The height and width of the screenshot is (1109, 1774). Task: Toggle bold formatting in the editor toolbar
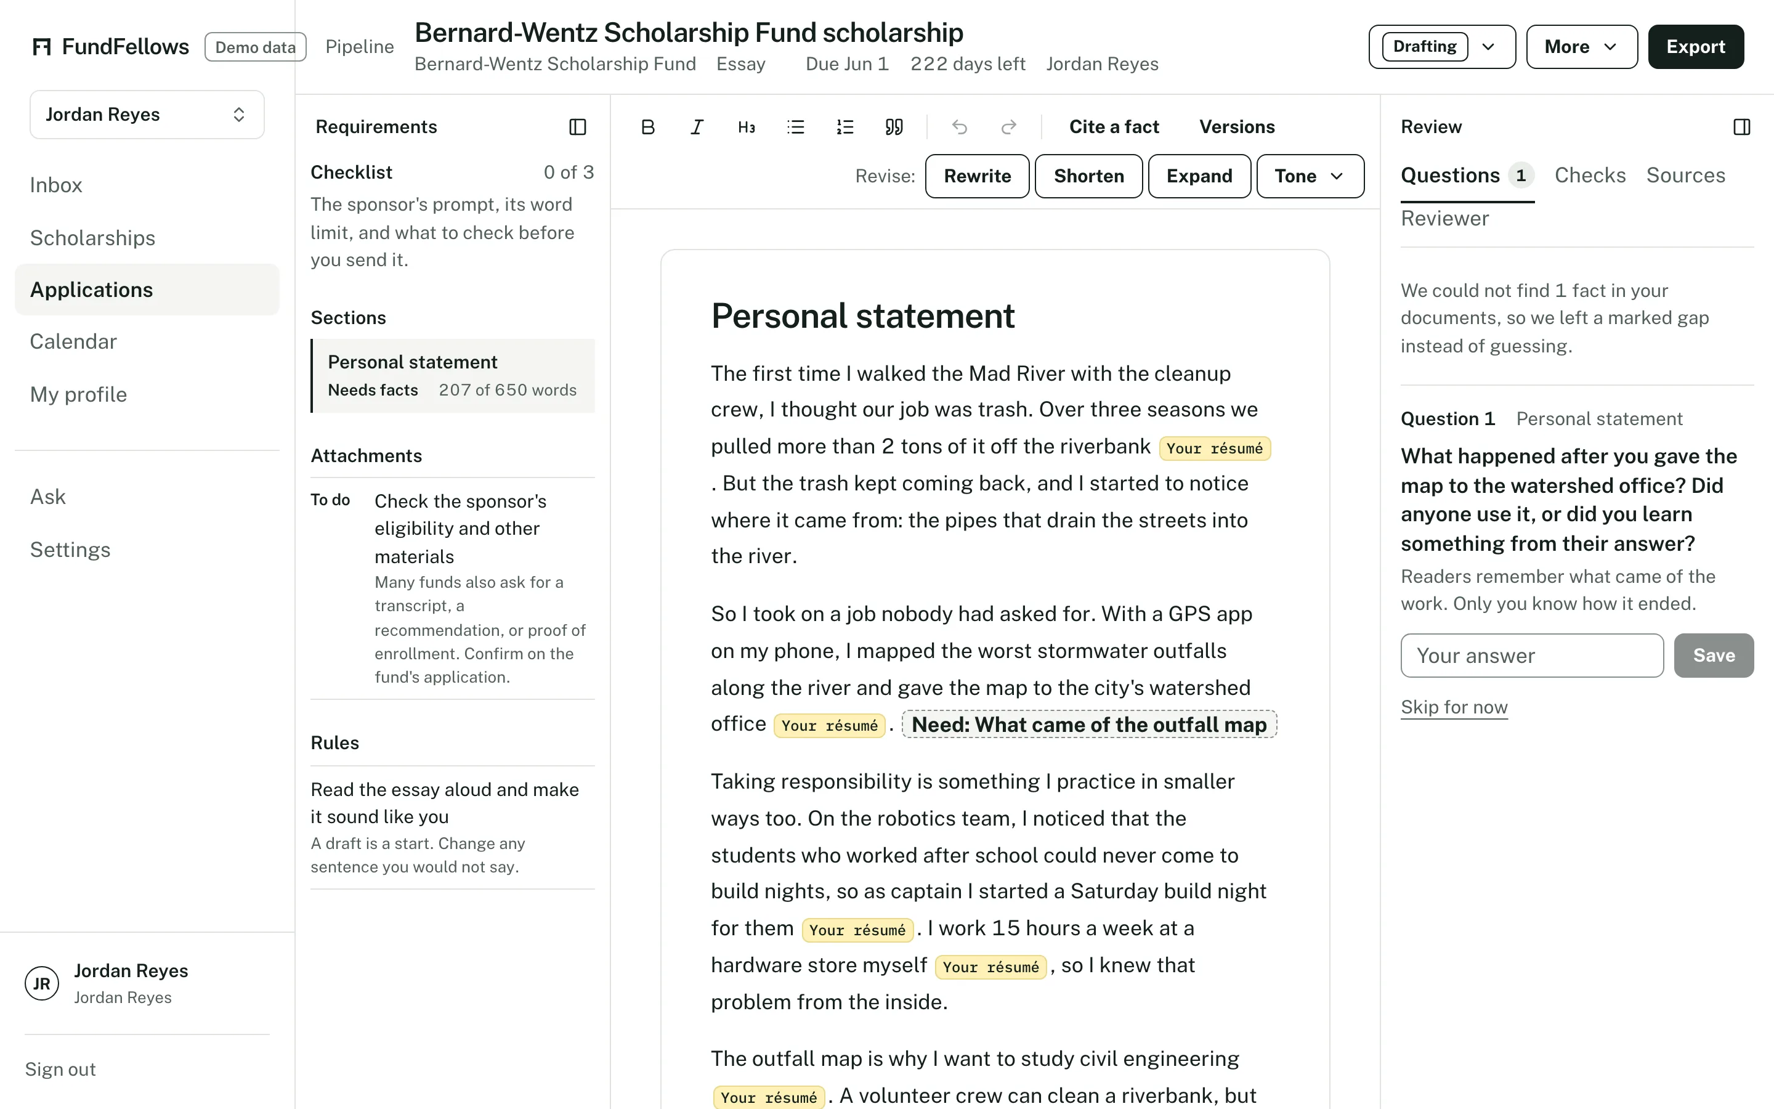pos(647,127)
